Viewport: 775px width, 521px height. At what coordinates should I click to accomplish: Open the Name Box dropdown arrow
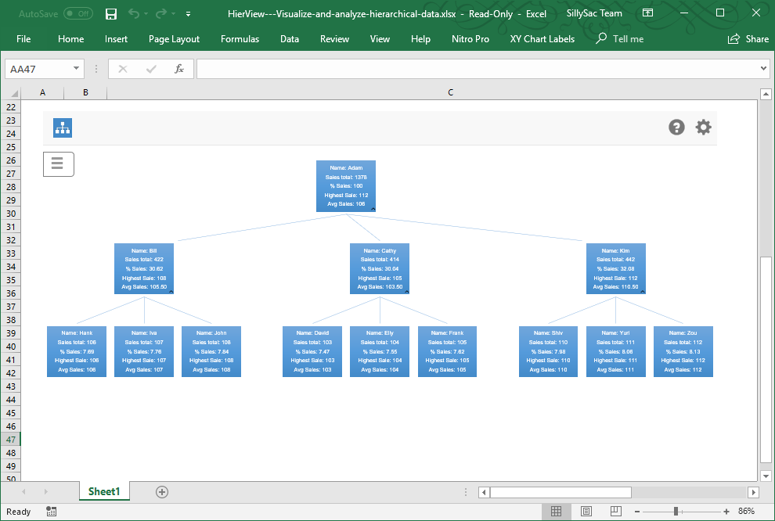(76, 69)
